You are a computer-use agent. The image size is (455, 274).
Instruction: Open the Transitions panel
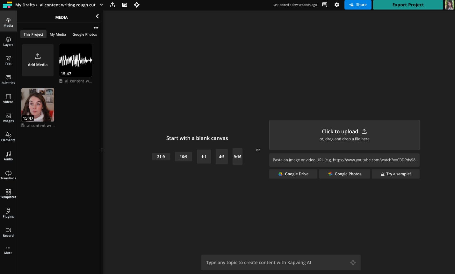[x=8, y=175]
